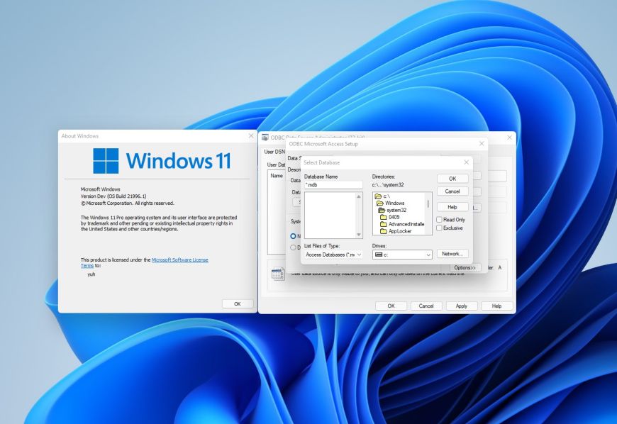Image resolution: width=617 pixels, height=424 pixels.
Task: Click the system32 open folder icon
Action: [382, 210]
